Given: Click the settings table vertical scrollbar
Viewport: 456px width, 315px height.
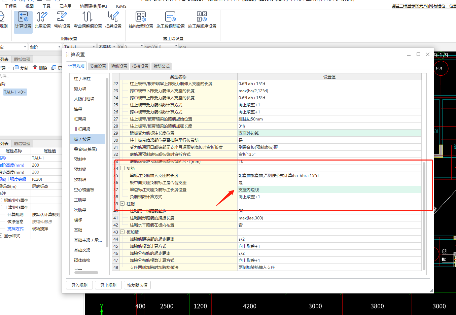Looking at the screenshot, I should tap(424, 215).
